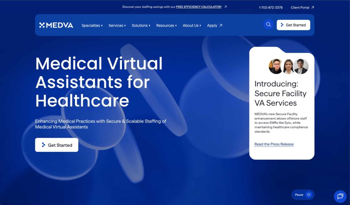Screen dimensions: 350x205
Task: Click the arrow icon next to Apply
Action: click(x=220, y=25)
